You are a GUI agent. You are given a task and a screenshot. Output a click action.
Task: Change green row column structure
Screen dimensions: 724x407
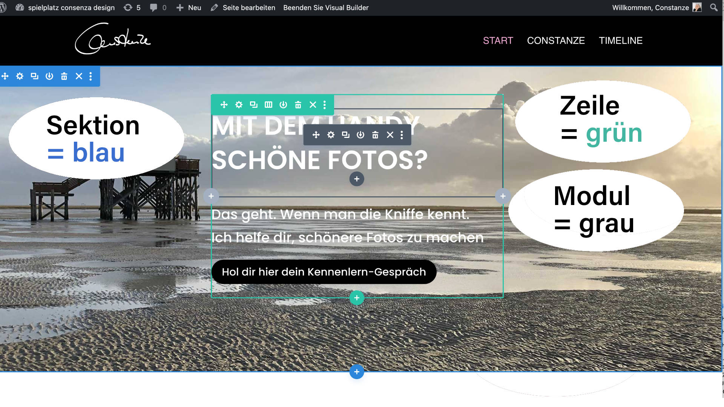tap(268, 105)
